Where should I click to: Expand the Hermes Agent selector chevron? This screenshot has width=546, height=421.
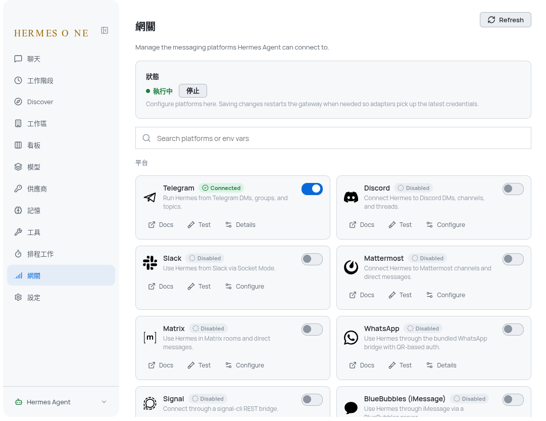coord(104,402)
